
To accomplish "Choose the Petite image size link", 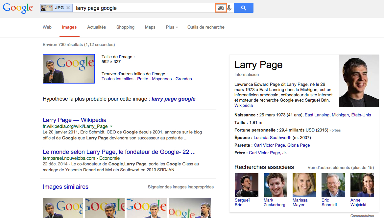I will (143, 79).
